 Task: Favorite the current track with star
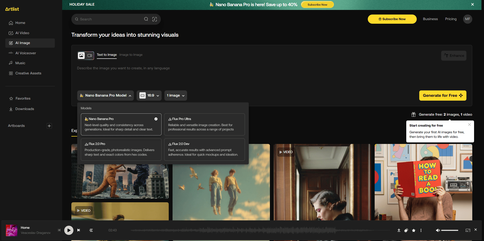coord(414,230)
